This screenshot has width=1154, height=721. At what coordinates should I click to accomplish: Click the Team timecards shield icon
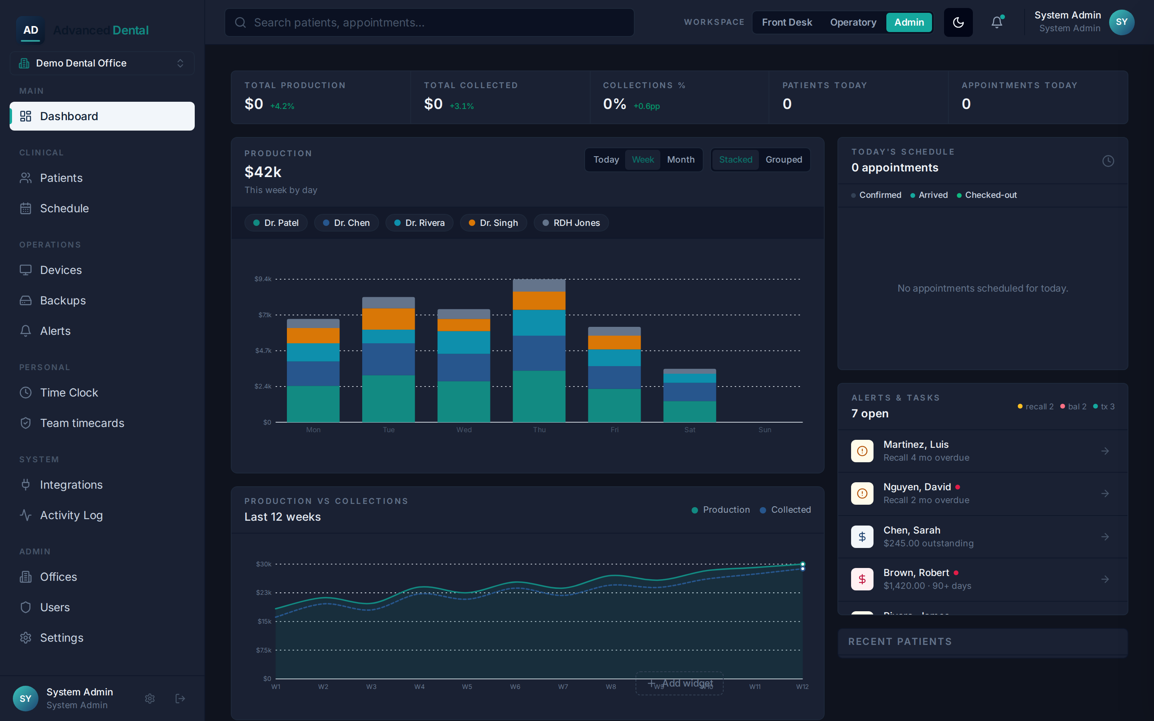(26, 423)
